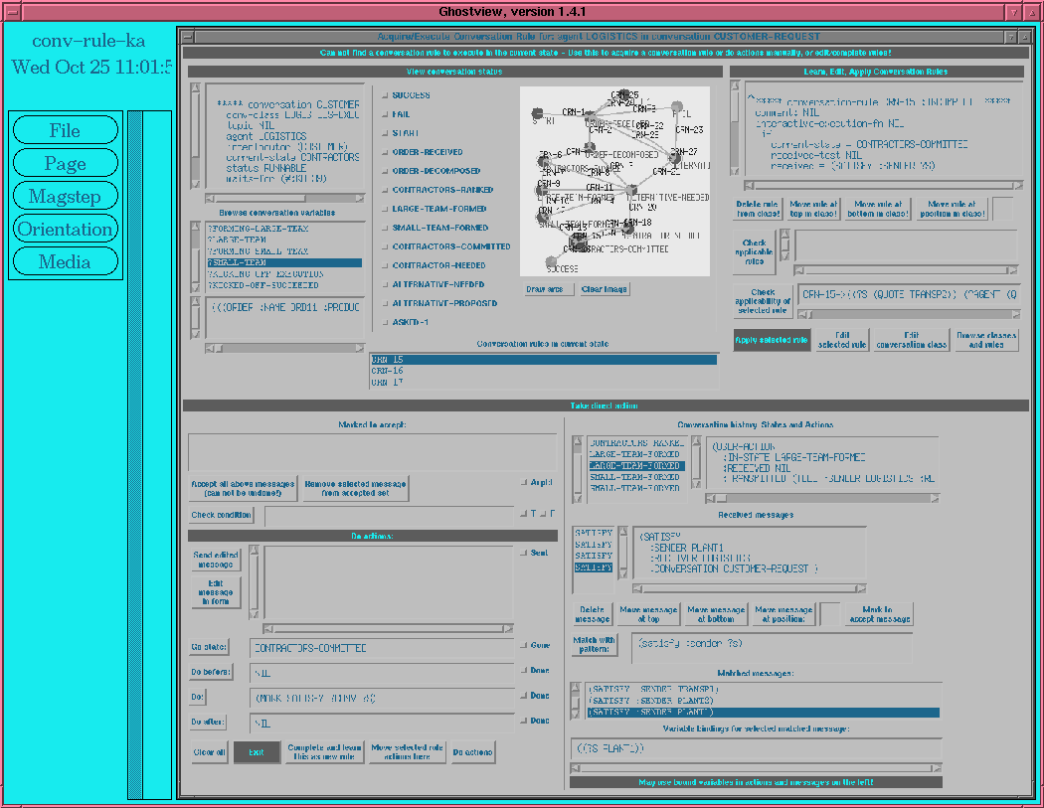Screen dimensions: 1044x808
Task: Toggle the SMALL-TEAM-FORMED state checkbox
Action: [385, 228]
